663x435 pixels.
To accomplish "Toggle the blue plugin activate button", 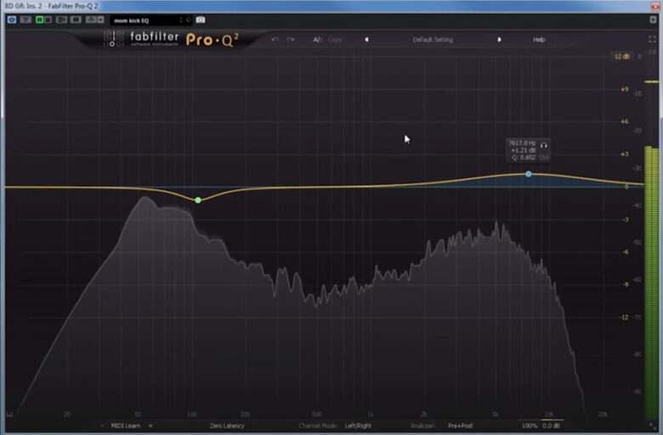I will coord(11,20).
